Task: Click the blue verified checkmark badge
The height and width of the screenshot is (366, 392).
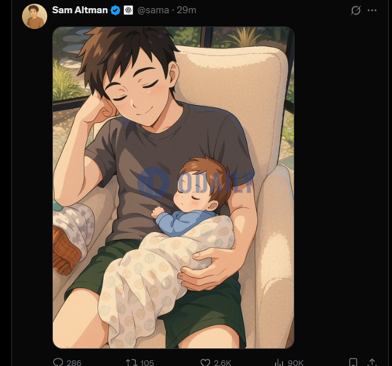Action: click(x=115, y=11)
